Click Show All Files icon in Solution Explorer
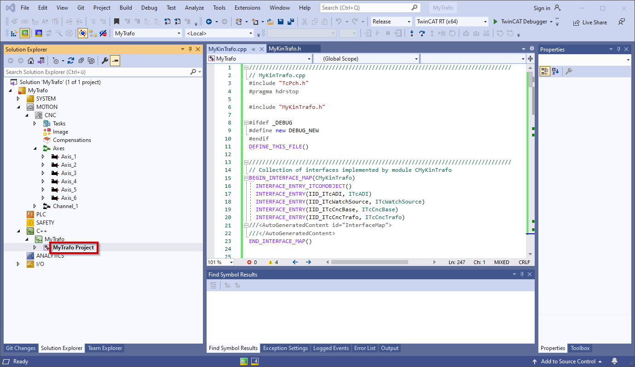 91,60
